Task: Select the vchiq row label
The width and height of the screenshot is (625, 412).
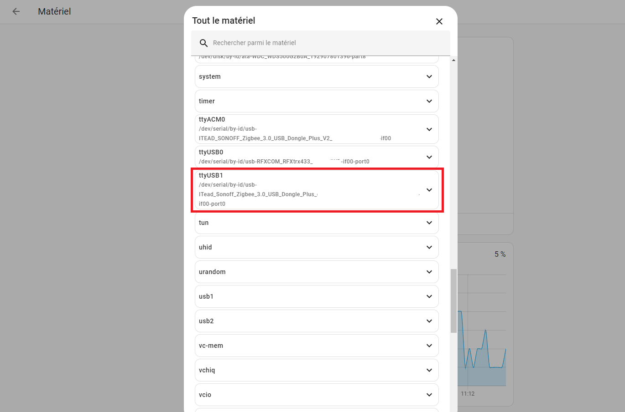Action: (207, 370)
